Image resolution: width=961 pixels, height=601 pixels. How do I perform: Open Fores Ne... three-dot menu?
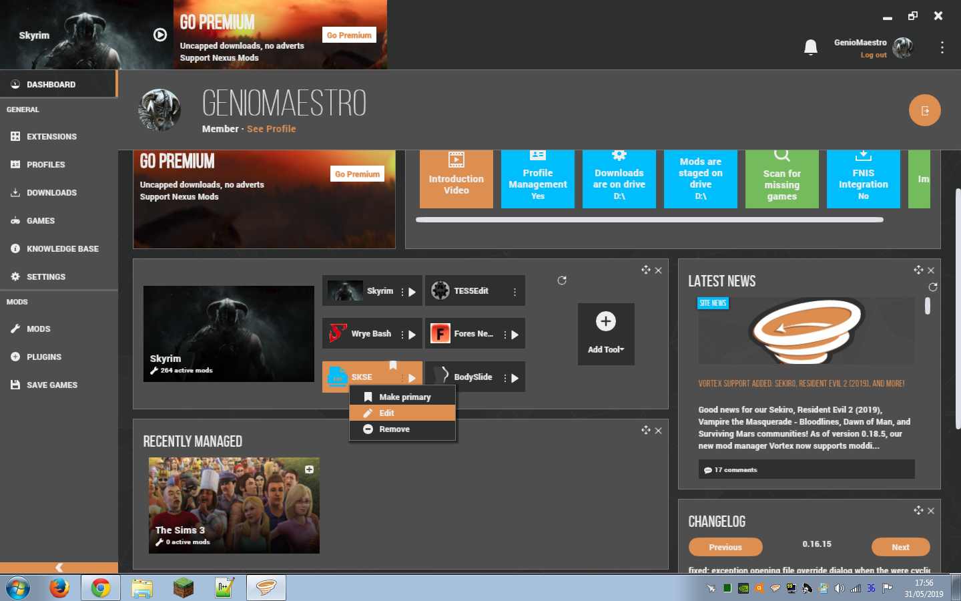(x=505, y=335)
